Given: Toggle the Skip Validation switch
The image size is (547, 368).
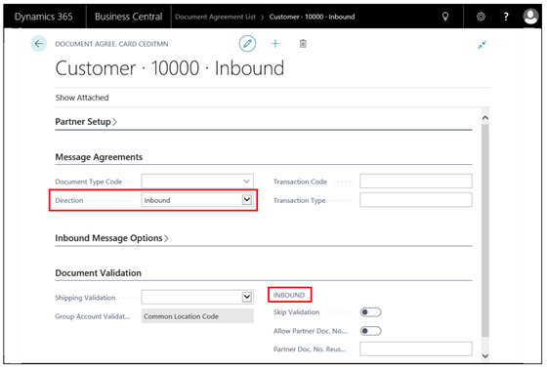Looking at the screenshot, I should [370, 312].
